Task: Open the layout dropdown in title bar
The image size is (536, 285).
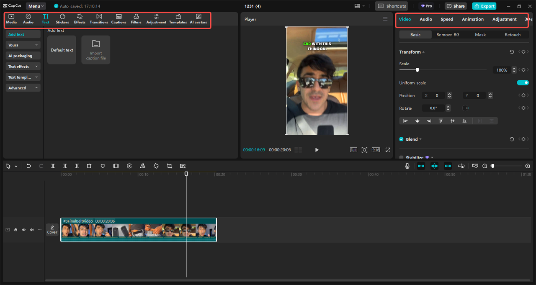Action: 360,6
